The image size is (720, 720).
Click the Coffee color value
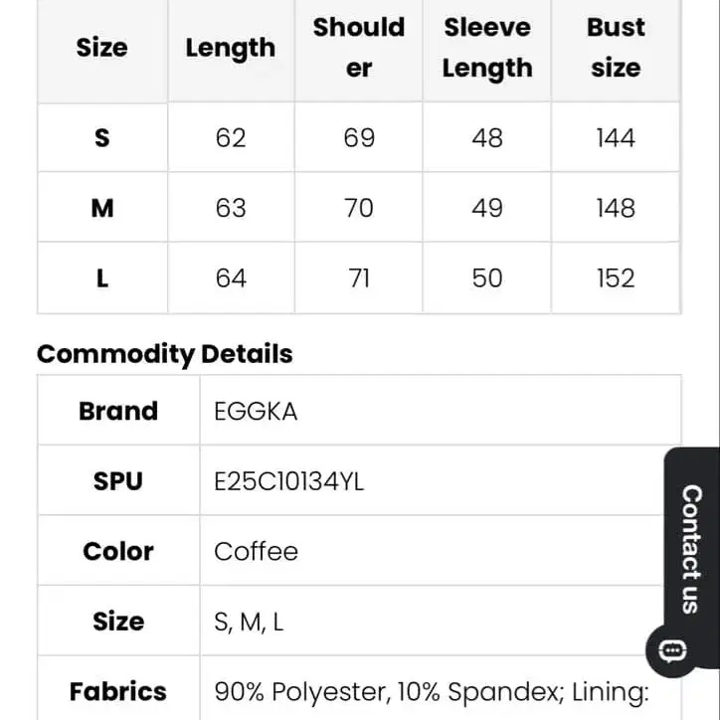[256, 551]
